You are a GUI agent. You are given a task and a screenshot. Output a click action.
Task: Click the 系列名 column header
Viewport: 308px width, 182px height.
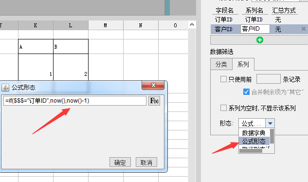(x=254, y=10)
